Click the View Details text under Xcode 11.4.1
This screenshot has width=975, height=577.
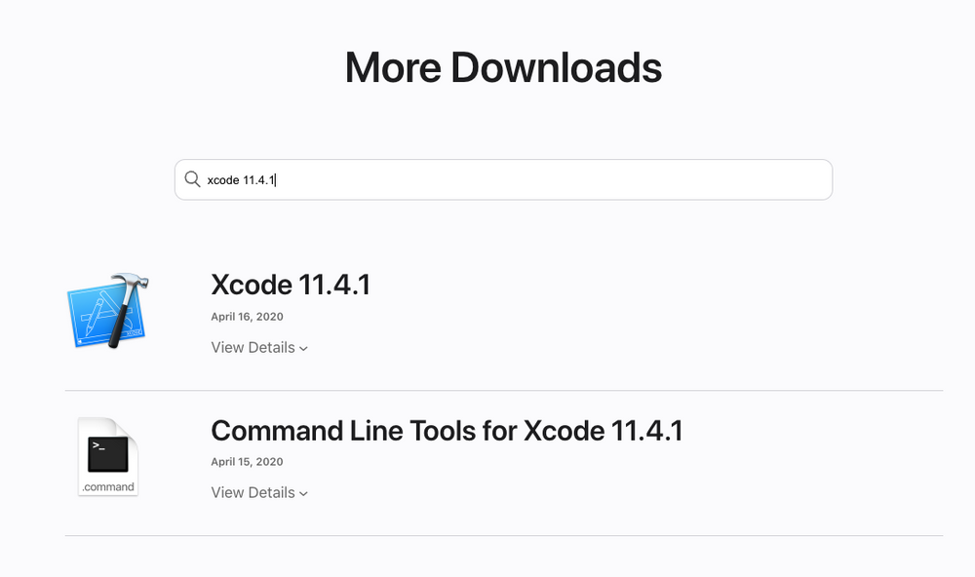pyautogui.click(x=253, y=347)
